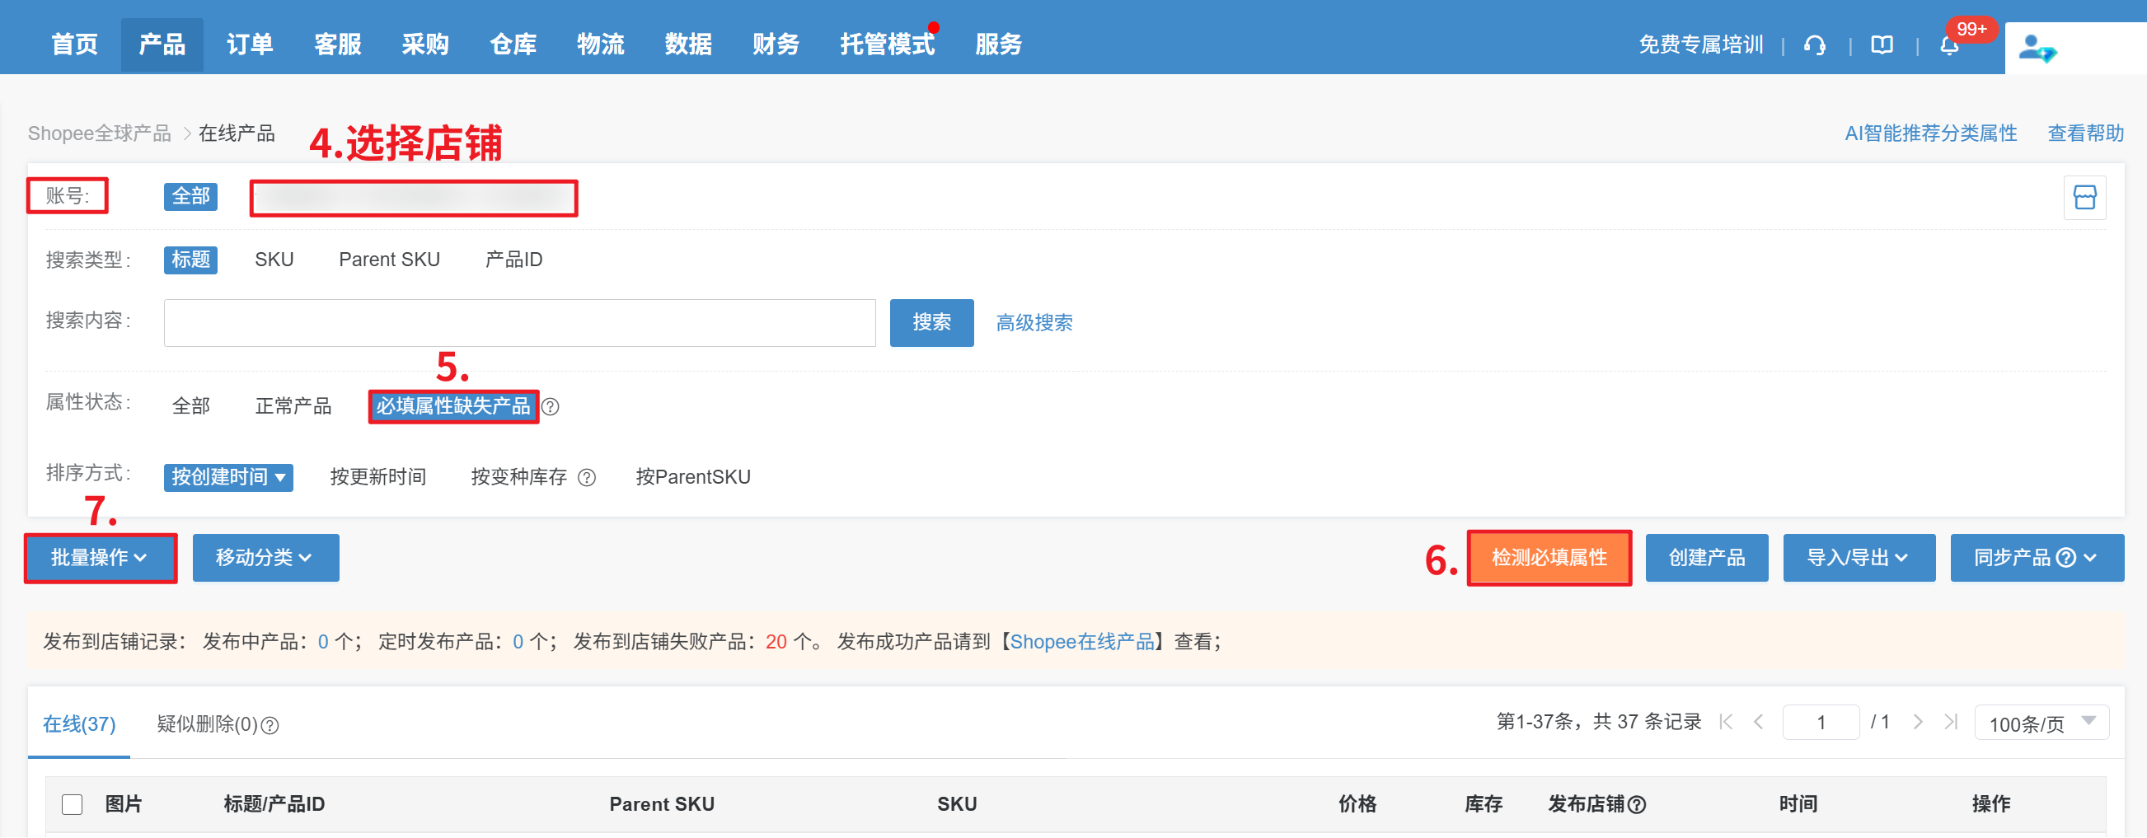Filter attribute status by 正常产品
The height and width of the screenshot is (838, 2147).
(293, 405)
